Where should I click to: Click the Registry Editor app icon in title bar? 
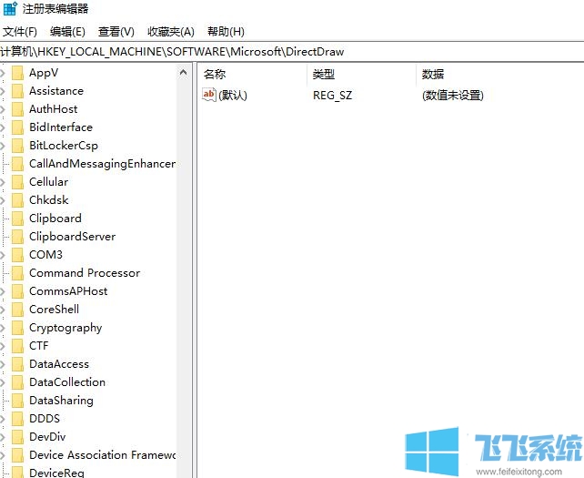(x=10, y=9)
